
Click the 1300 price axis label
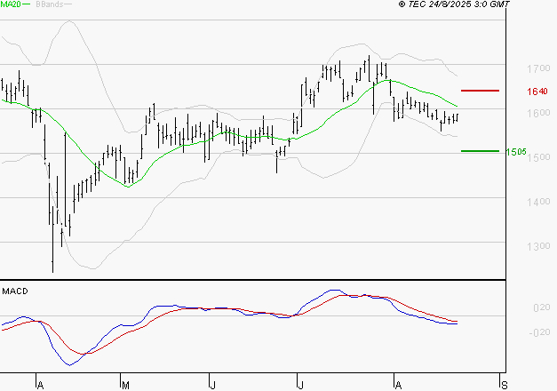[538, 246]
